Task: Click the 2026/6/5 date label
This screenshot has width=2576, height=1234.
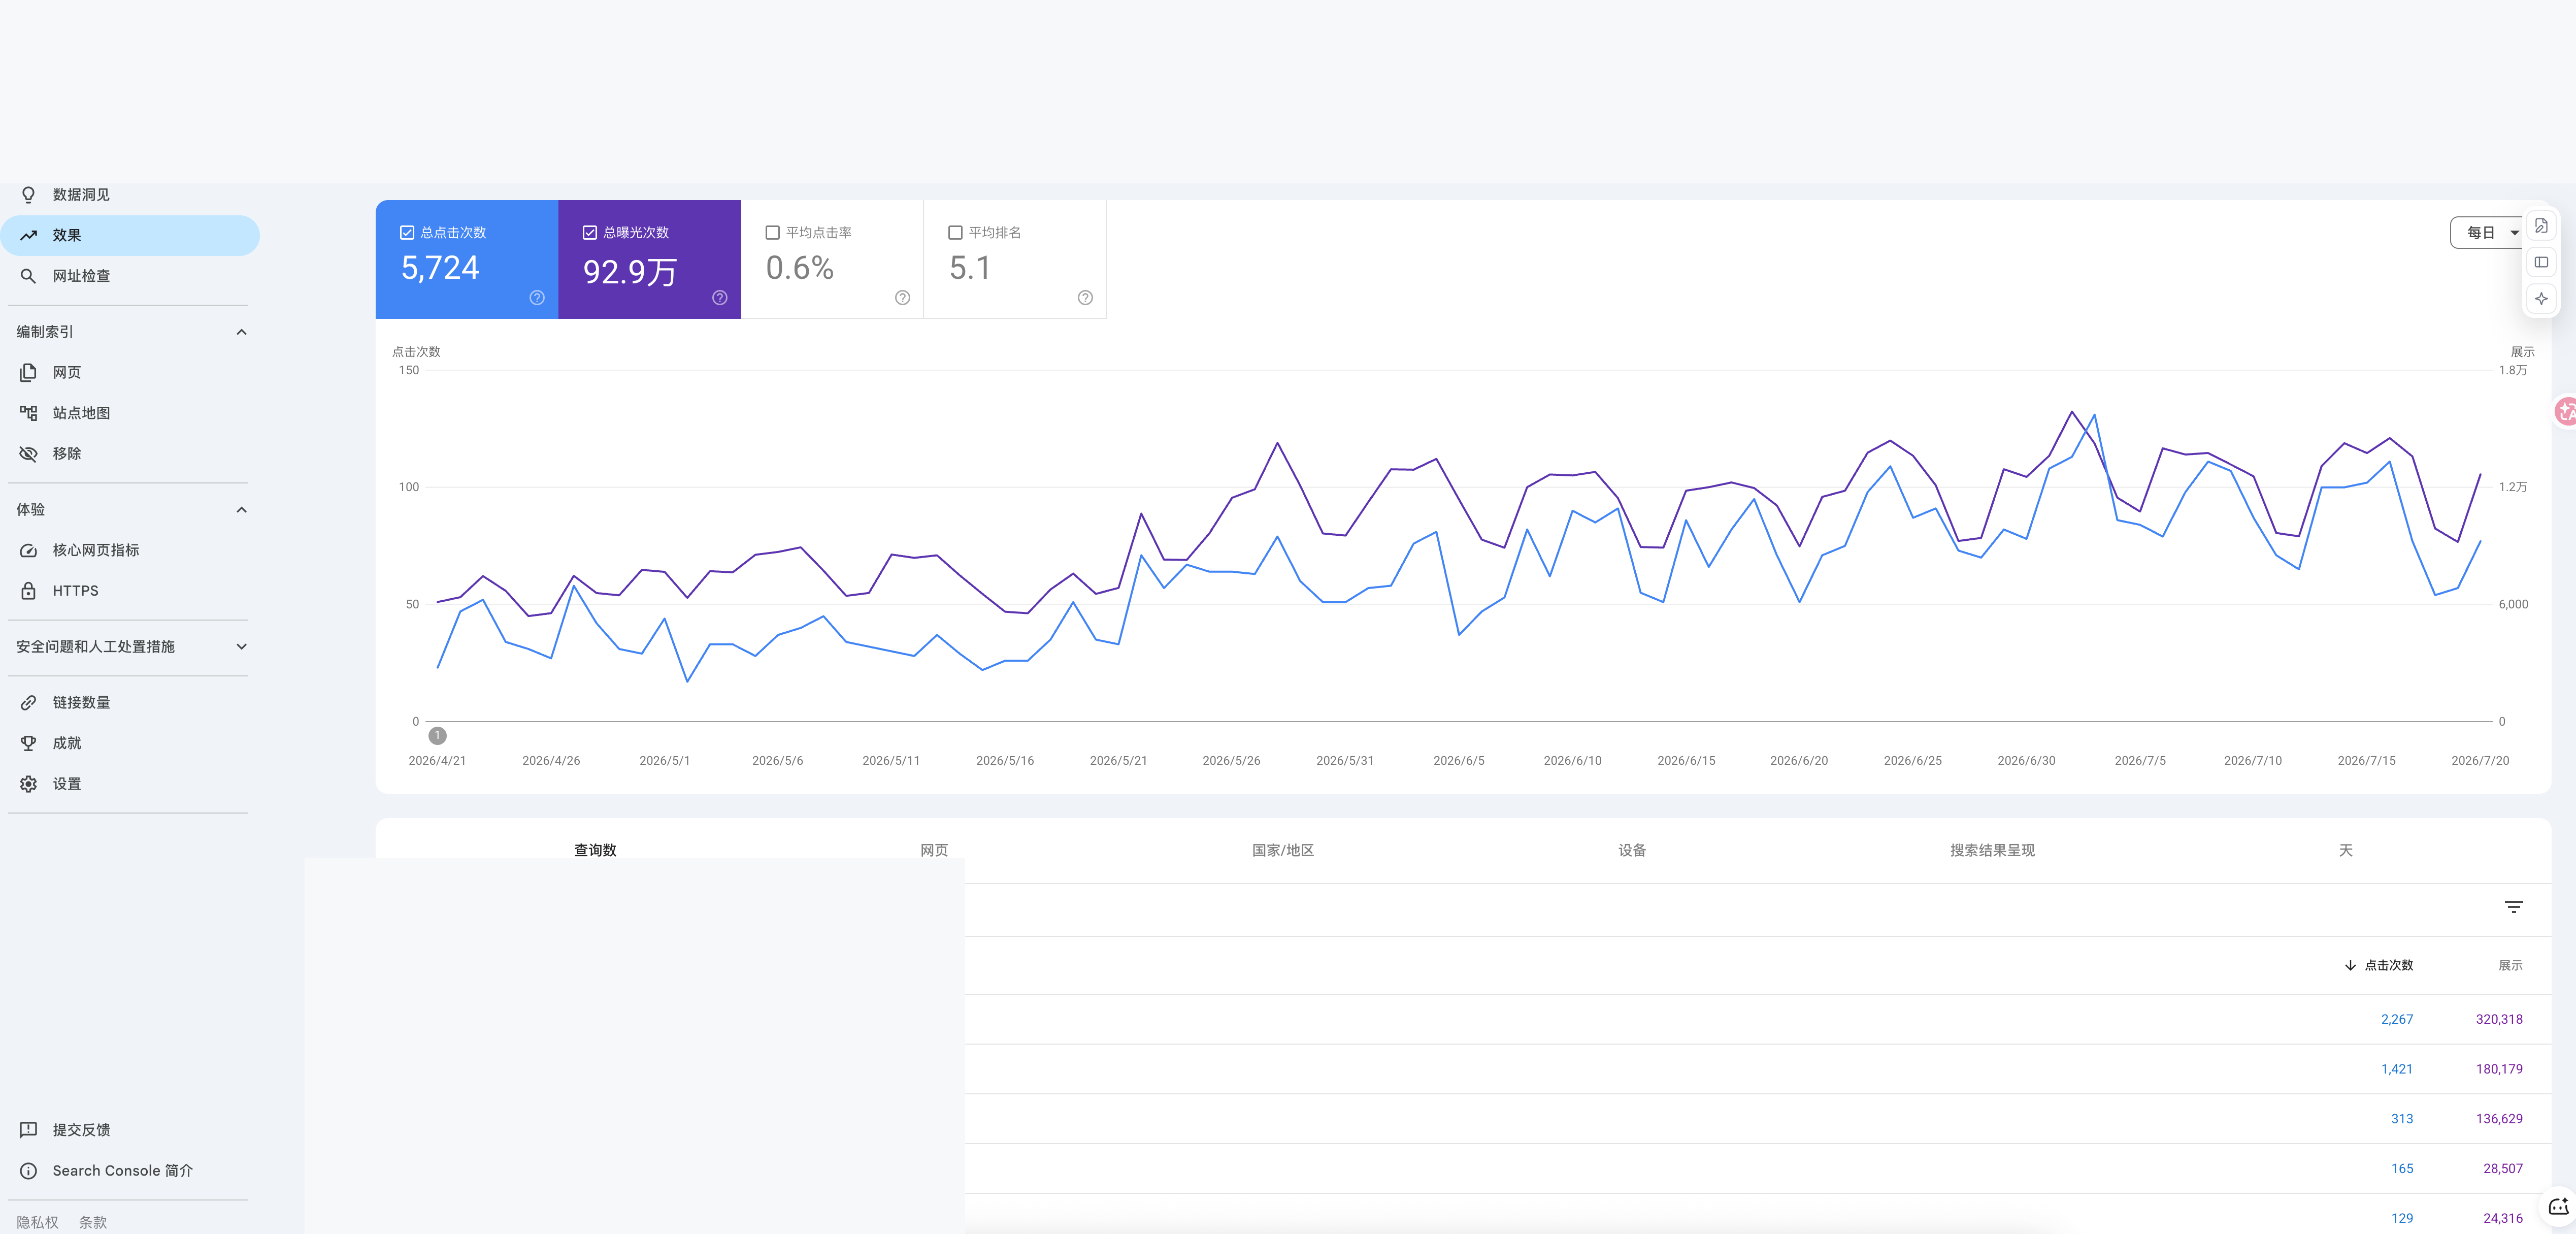Action: tap(1458, 761)
